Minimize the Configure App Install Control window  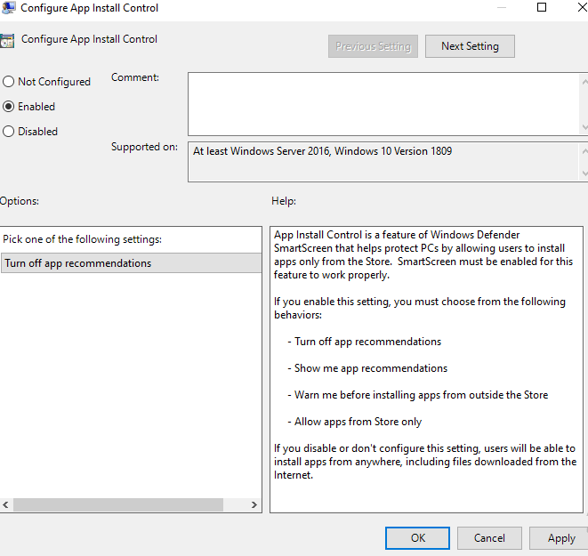point(502,7)
